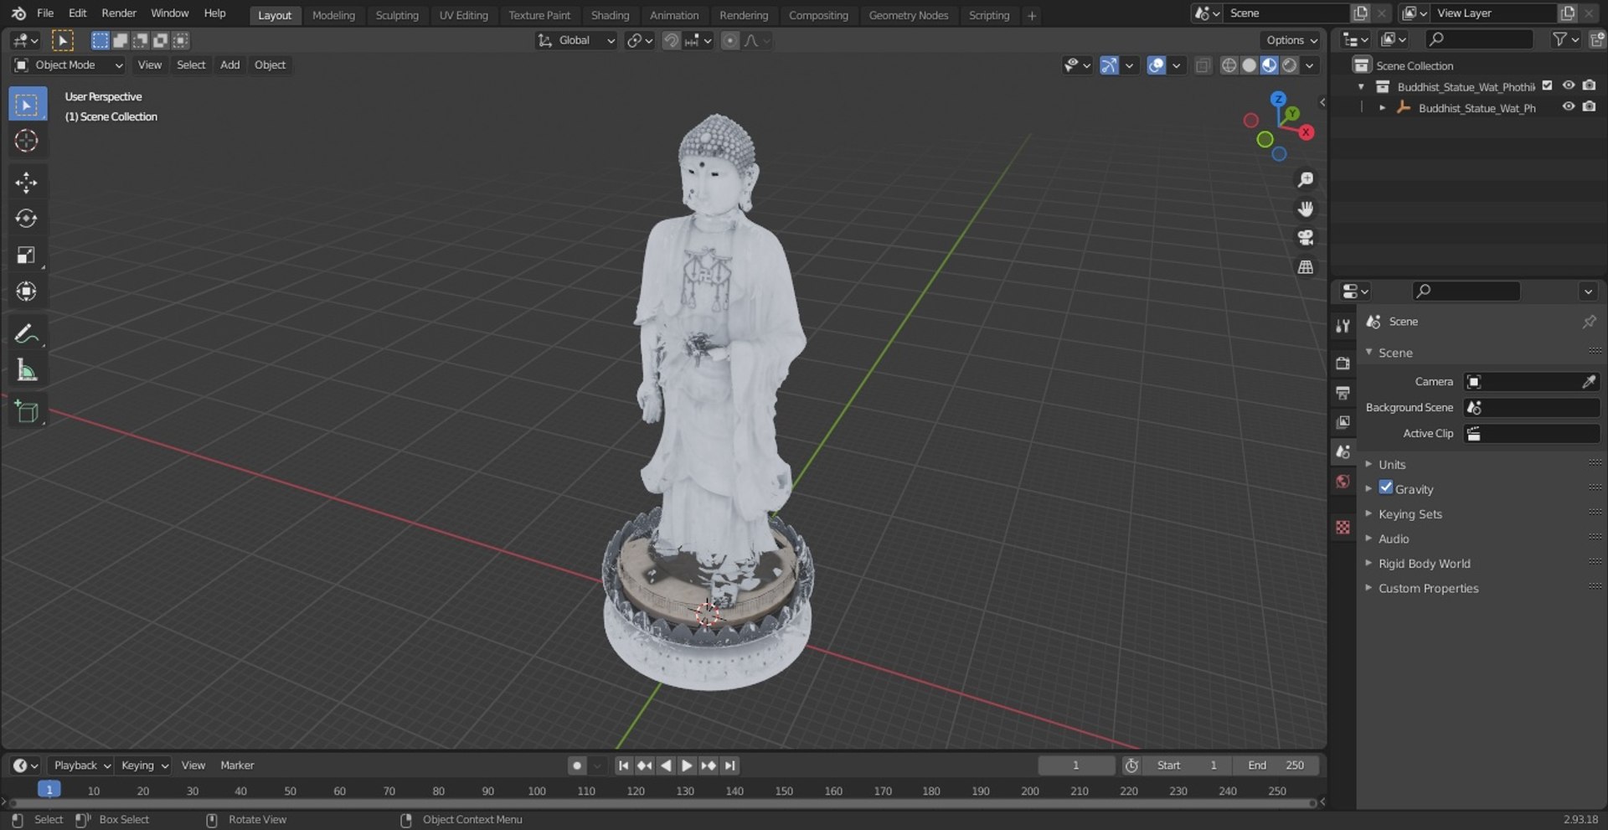The height and width of the screenshot is (830, 1608).
Task: Toggle X-ray display mode
Action: (x=1203, y=65)
